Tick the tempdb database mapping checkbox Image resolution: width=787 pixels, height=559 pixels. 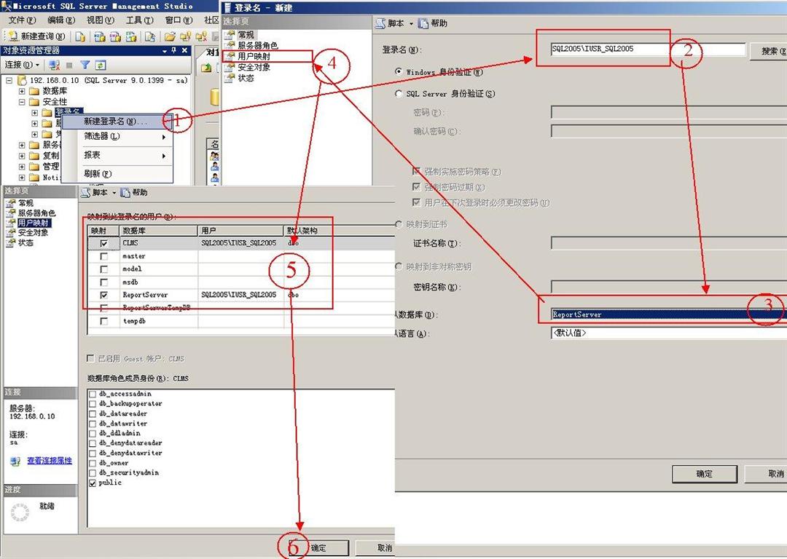(104, 322)
